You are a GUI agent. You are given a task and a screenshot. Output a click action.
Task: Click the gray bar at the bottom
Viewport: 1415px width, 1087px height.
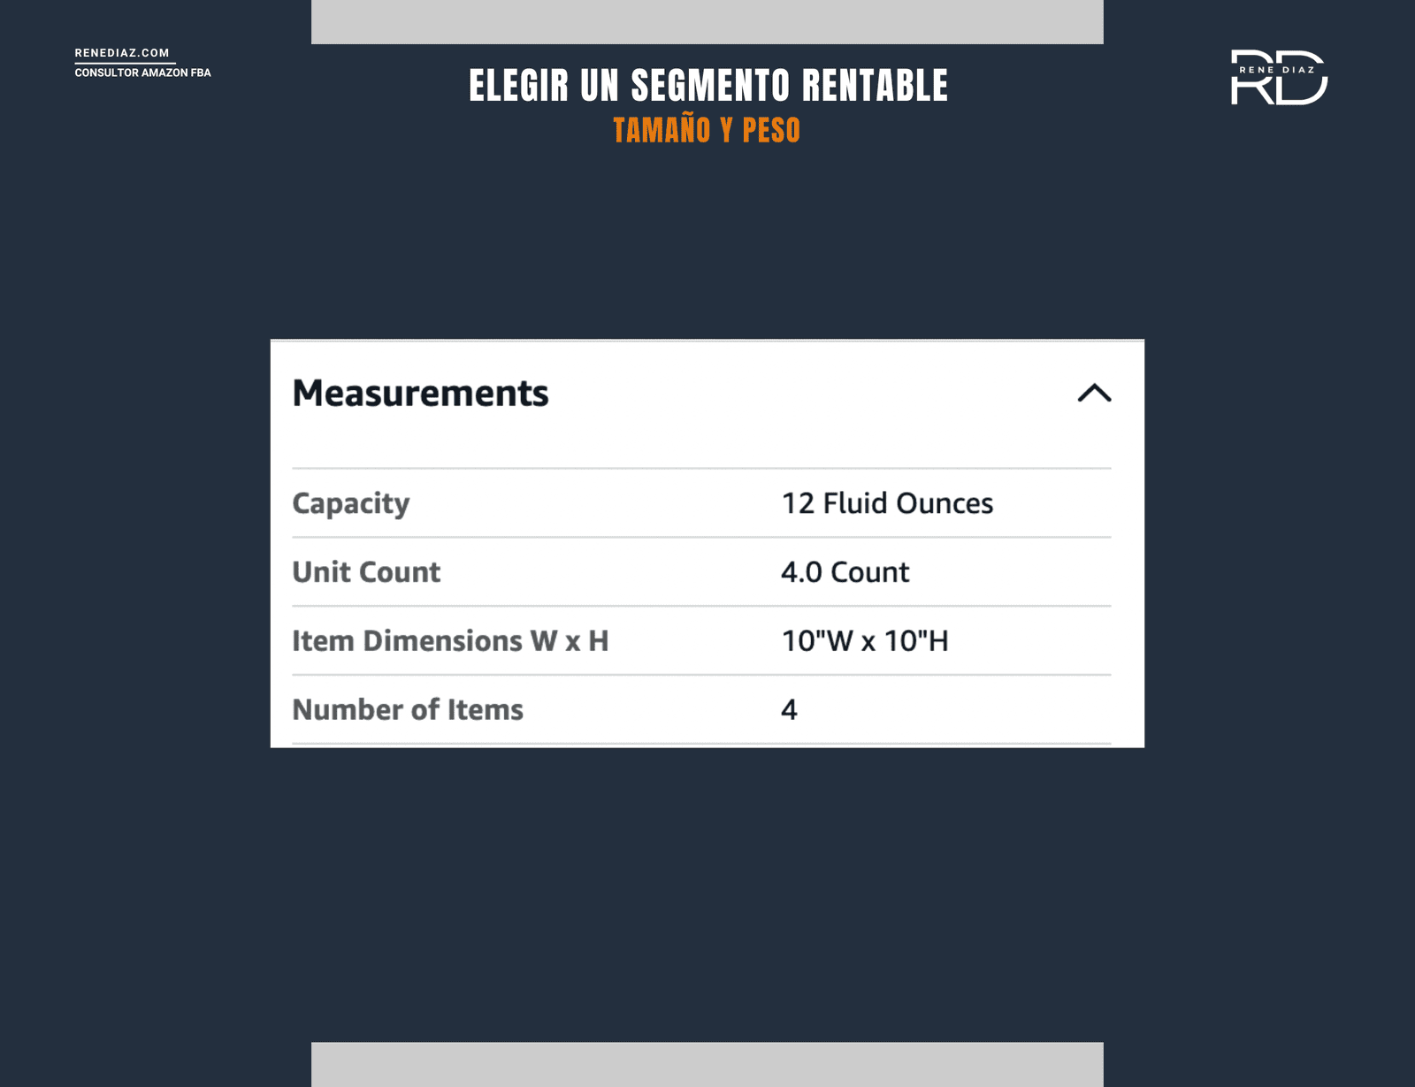707,1064
